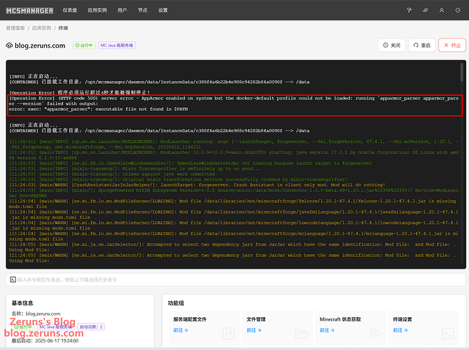469x350 pixels.
Task: Click the red 终止 kill button
Action: (x=452, y=45)
